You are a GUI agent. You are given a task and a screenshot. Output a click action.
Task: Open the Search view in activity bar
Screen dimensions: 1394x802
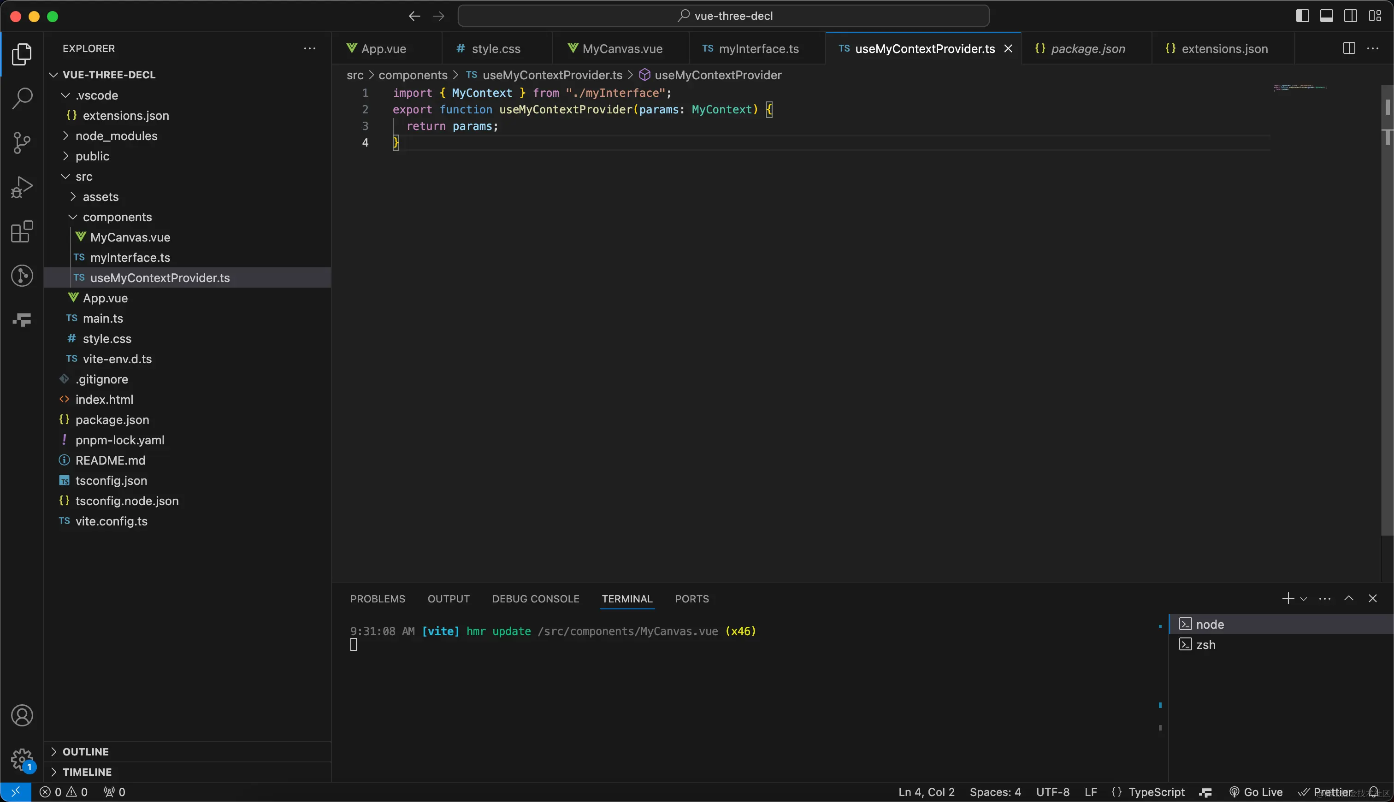[x=22, y=98]
